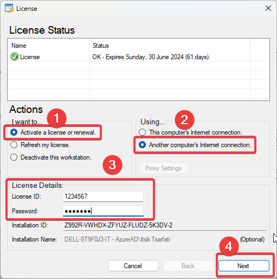Click the Name column header
The image size is (277, 279).
click(49, 46)
